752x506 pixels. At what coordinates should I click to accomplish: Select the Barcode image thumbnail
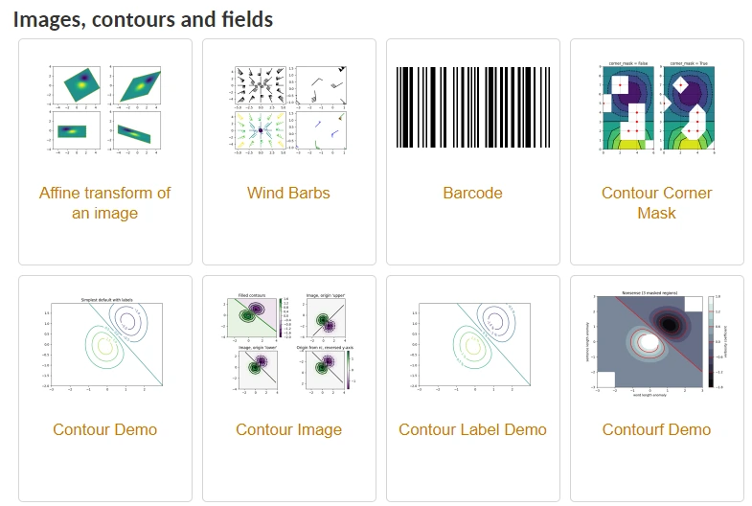pos(473,107)
